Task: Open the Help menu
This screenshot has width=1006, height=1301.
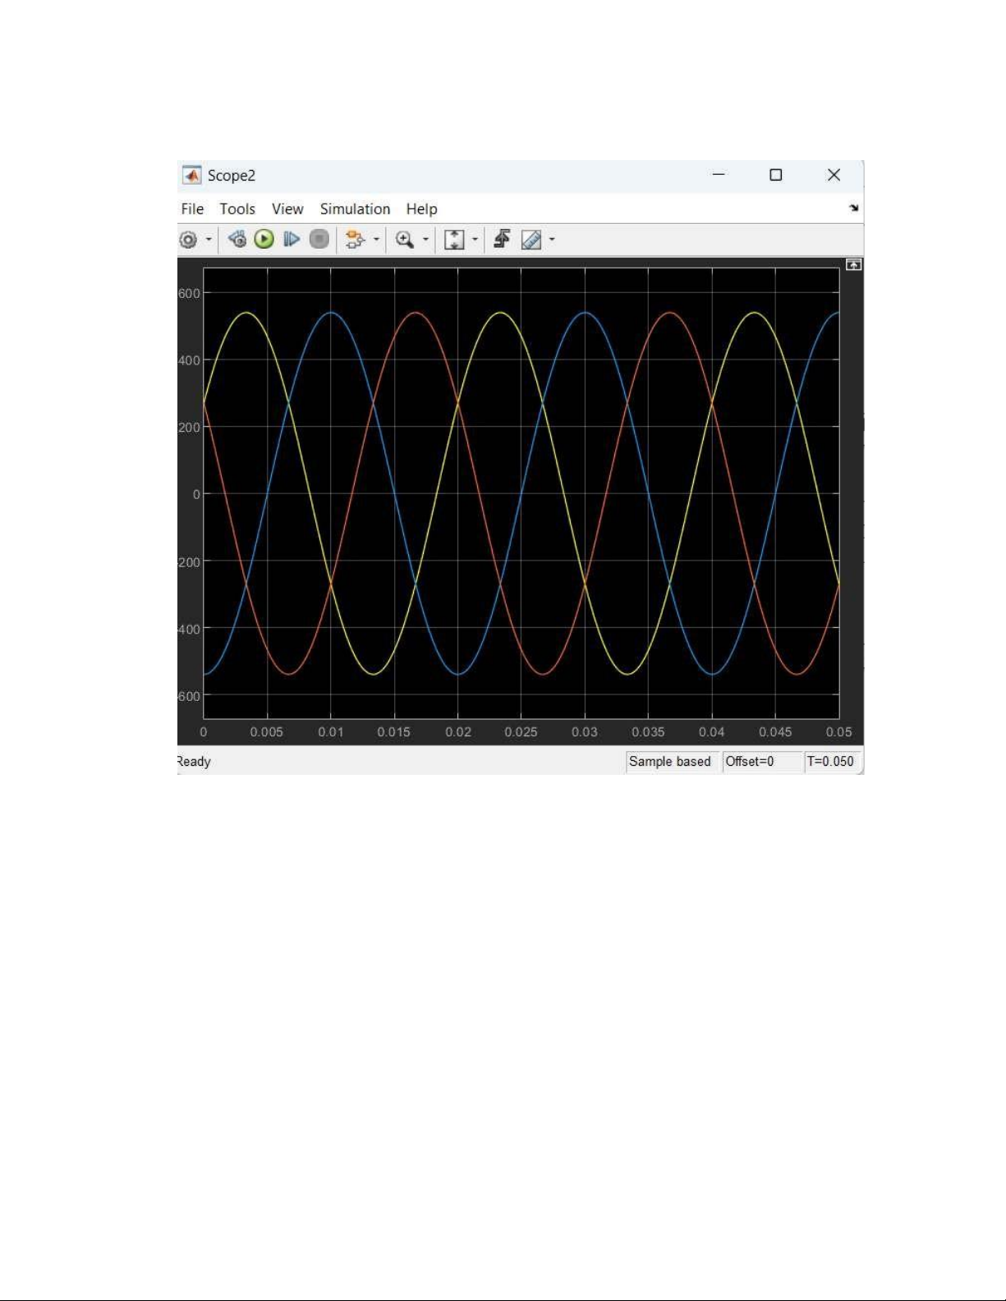Action: [421, 209]
